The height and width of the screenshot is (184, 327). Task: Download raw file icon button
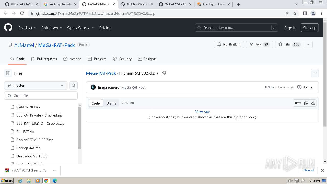point(313,103)
